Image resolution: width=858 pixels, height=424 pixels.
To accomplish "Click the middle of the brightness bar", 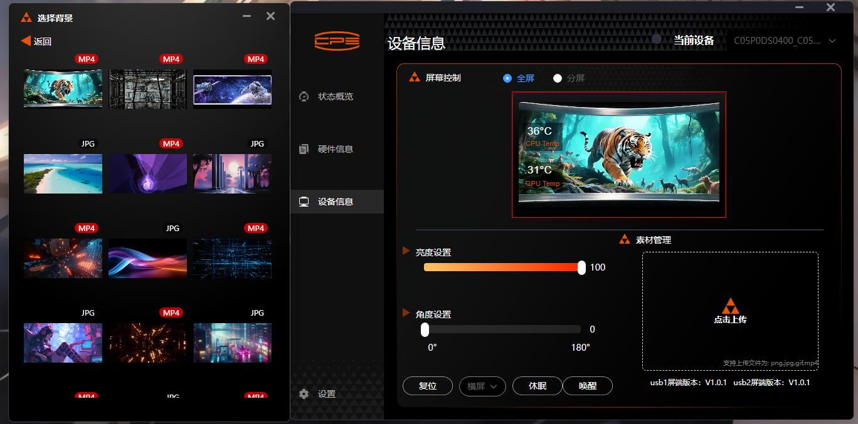I will [502, 267].
